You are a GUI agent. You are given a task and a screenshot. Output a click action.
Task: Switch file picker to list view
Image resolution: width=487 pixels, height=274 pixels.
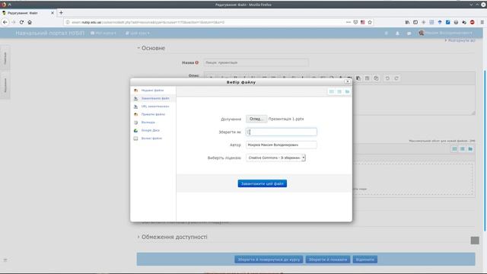(339, 91)
